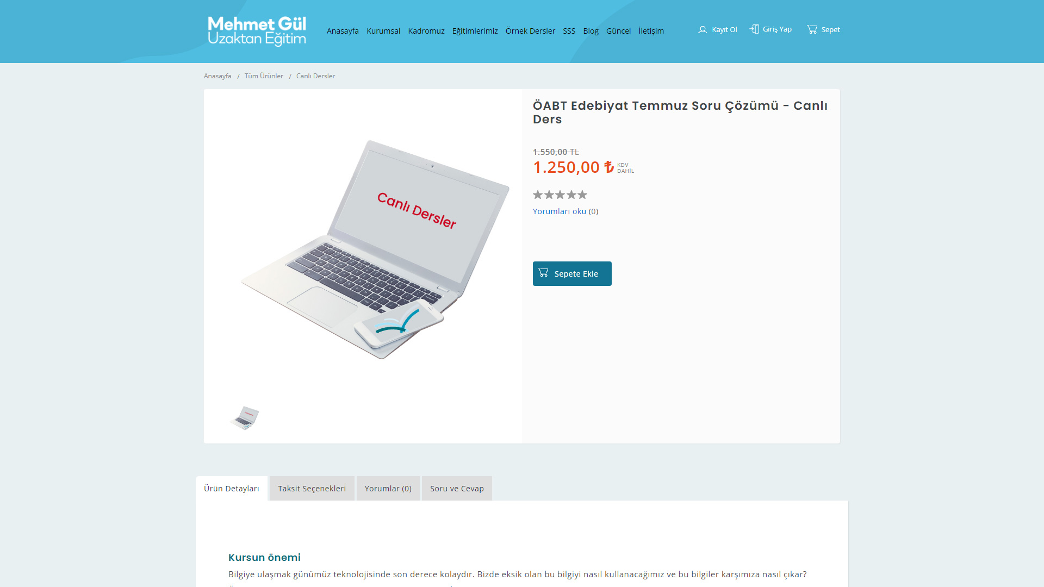Click the Yorumları oku link
This screenshot has width=1044, height=587.
(x=560, y=211)
